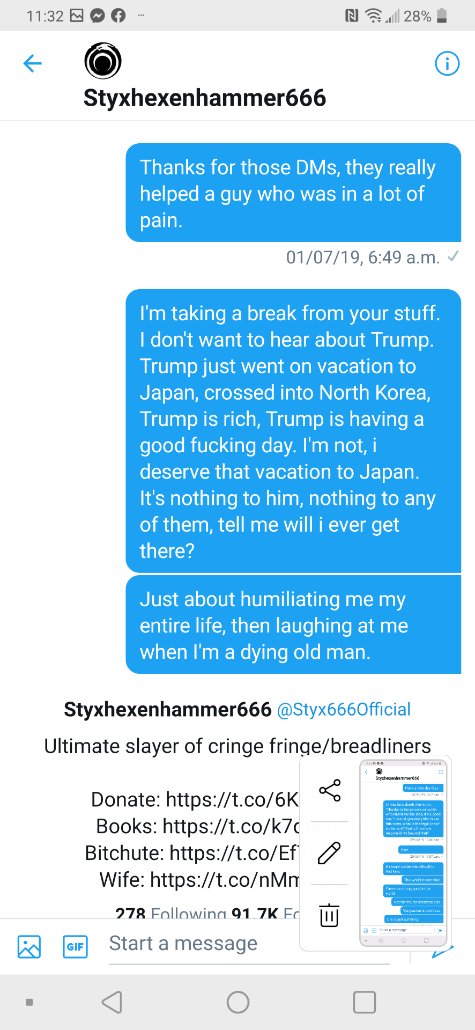Screen dimensions: 475x1030
Task: Tap the Styxhexenhammer666 conversation title
Action: [x=205, y=98]
